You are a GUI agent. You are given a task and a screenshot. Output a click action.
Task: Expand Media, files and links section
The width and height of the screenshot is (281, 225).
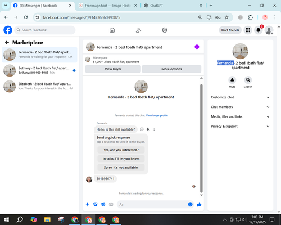click(240, 116)
